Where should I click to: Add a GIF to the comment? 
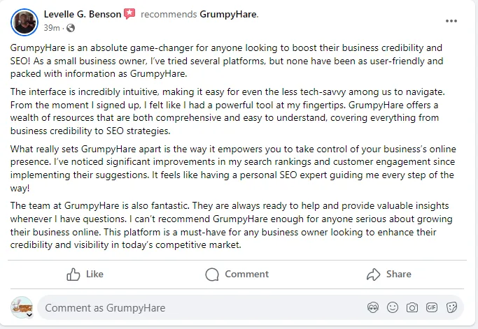tap(432, 307)
